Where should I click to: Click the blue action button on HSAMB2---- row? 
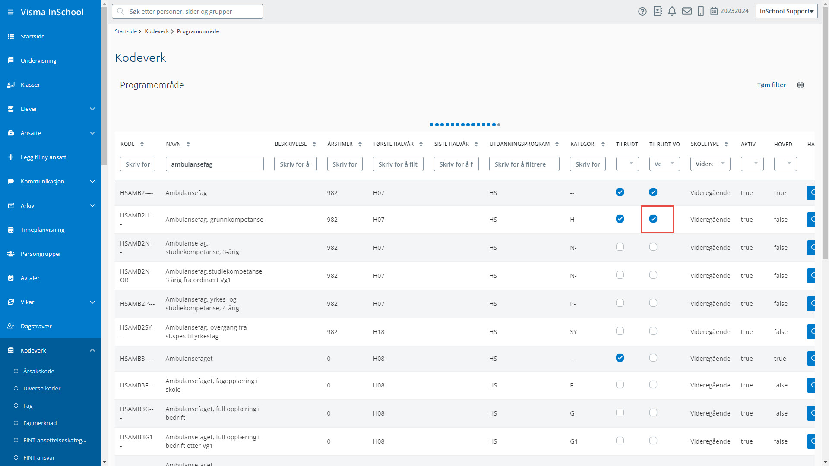pyautogui.click(x=811, y=192)
